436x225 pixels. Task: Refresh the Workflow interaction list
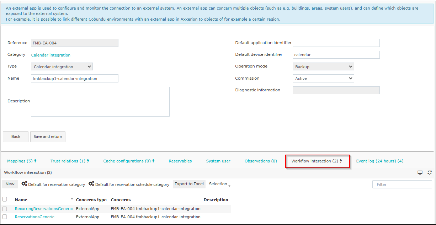pos(430,172)
